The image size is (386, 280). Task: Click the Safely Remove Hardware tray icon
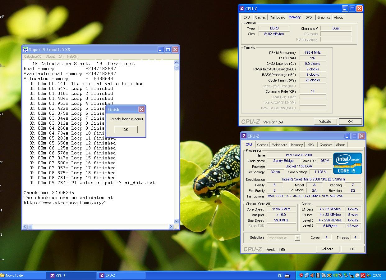(346, 275)
